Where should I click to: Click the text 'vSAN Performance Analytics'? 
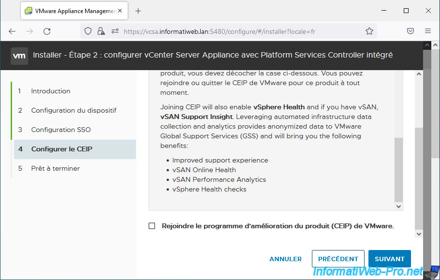tap(219, 179)
